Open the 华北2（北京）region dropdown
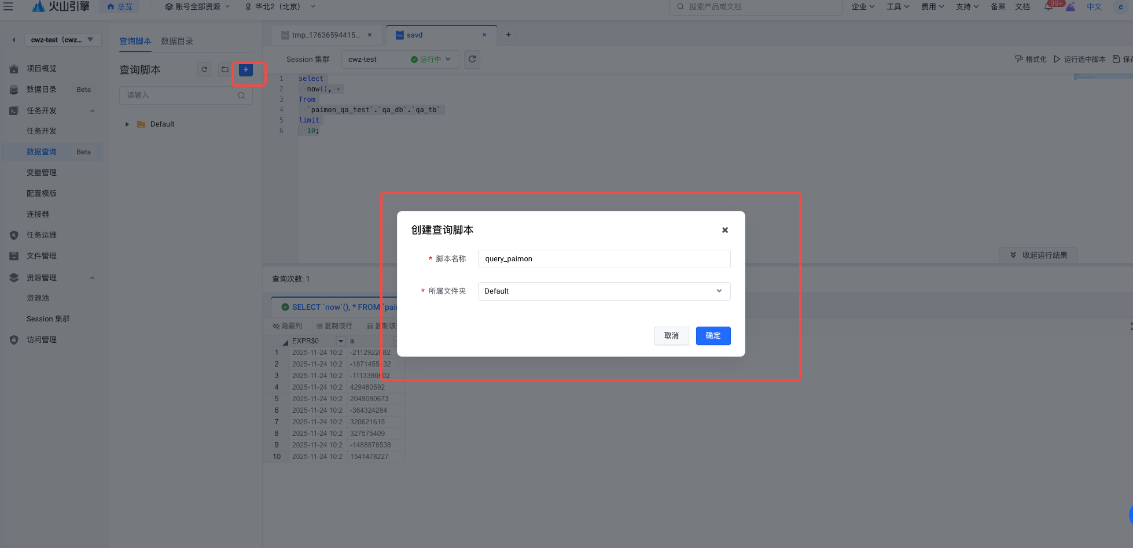The image size is (1133, 548). click(x=280, y=6)
